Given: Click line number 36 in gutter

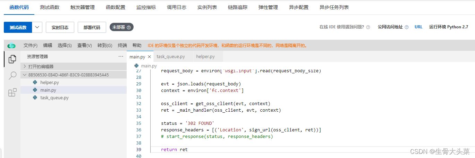Looking at the screenshot, I should tap(138, 130).
